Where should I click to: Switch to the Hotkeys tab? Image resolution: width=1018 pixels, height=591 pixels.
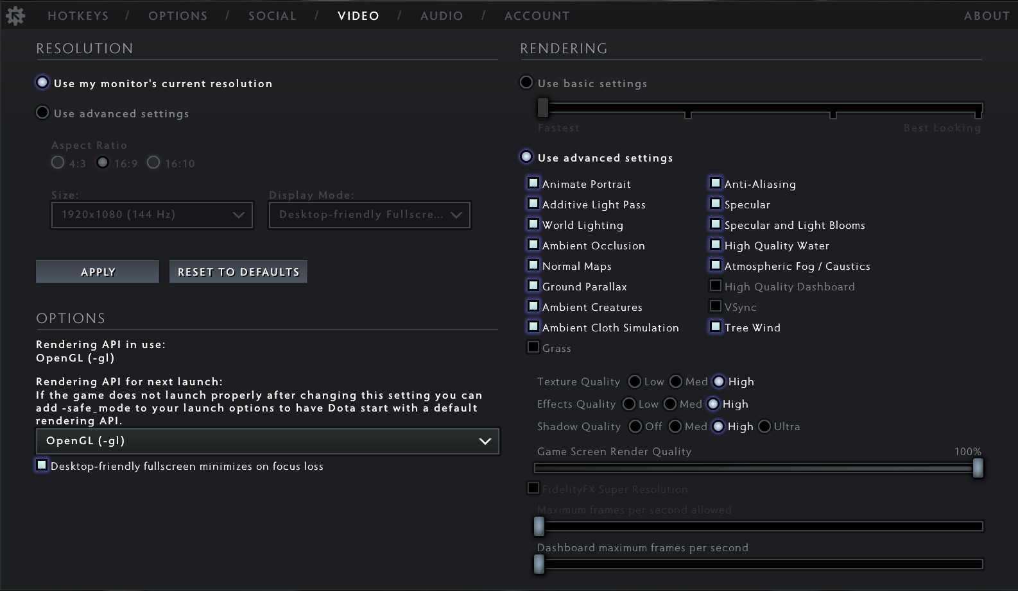tap(78, 15)
